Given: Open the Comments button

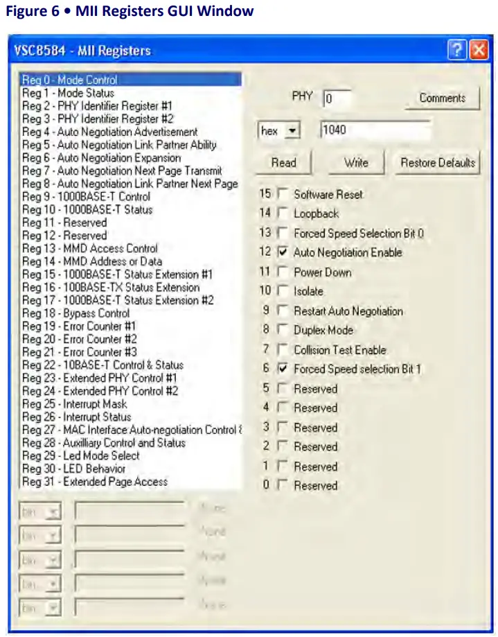Looking at the screenshot, I should coord(443,98).
